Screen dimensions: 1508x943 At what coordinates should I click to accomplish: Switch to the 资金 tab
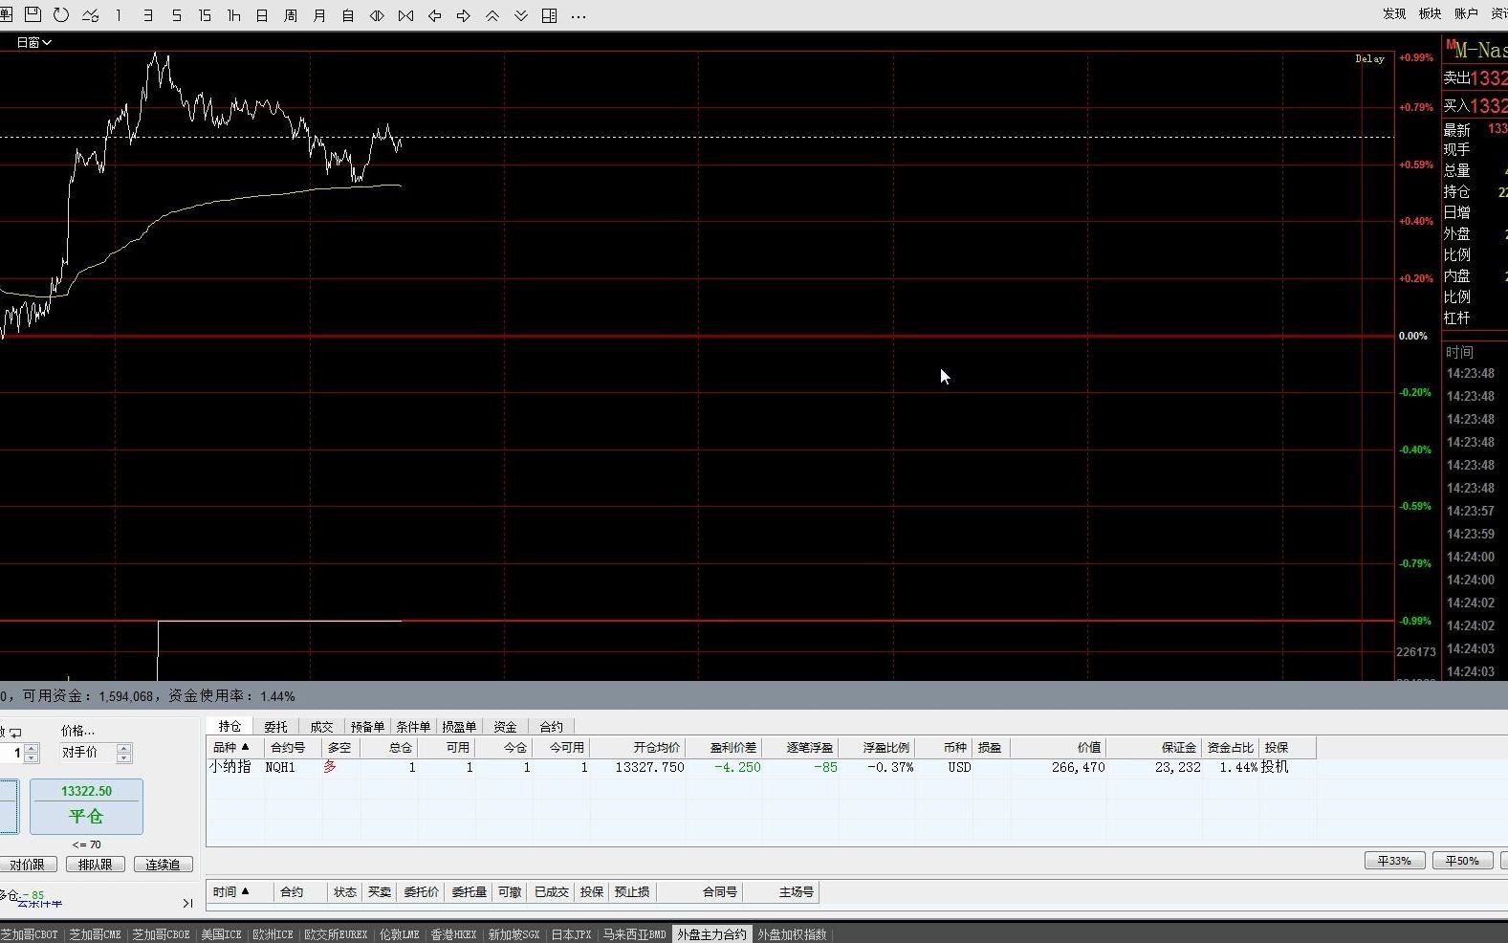point(505,727)
